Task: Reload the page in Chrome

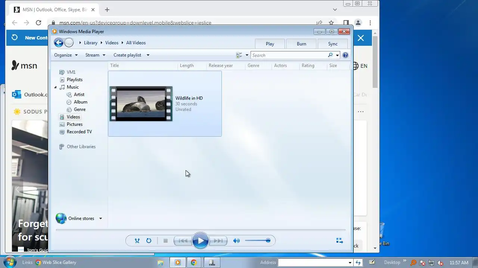Action: pos(38,23)
